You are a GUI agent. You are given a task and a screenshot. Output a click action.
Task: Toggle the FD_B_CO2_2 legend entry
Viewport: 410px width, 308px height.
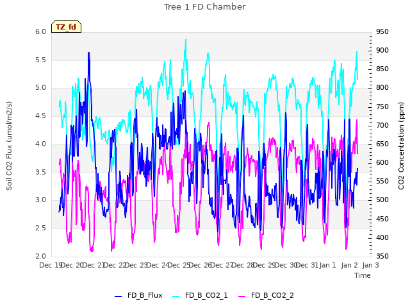(x=266, y=295)
